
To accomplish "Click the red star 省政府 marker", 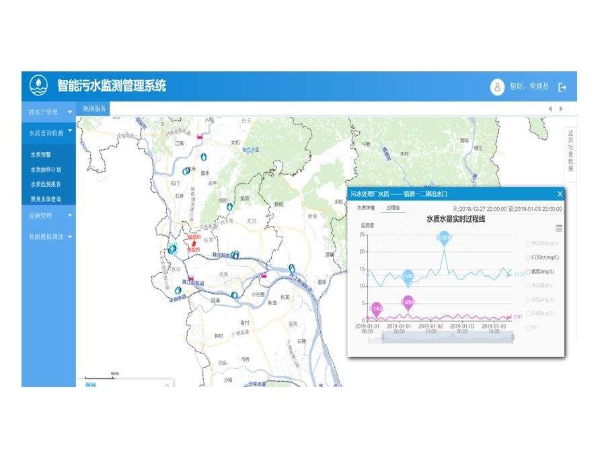I will click(x=194, y=243).
